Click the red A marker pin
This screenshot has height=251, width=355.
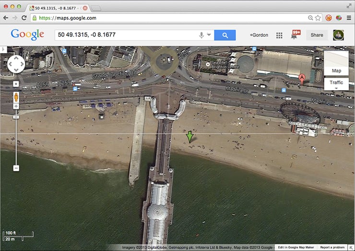coord(302,79)
